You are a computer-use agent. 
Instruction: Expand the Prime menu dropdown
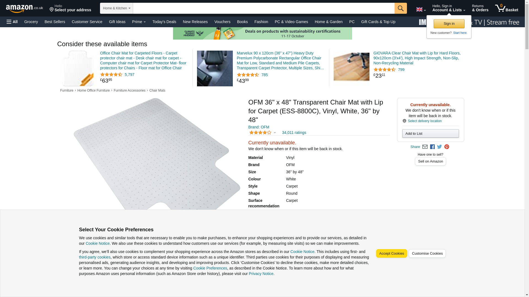(x=139, y=22)
